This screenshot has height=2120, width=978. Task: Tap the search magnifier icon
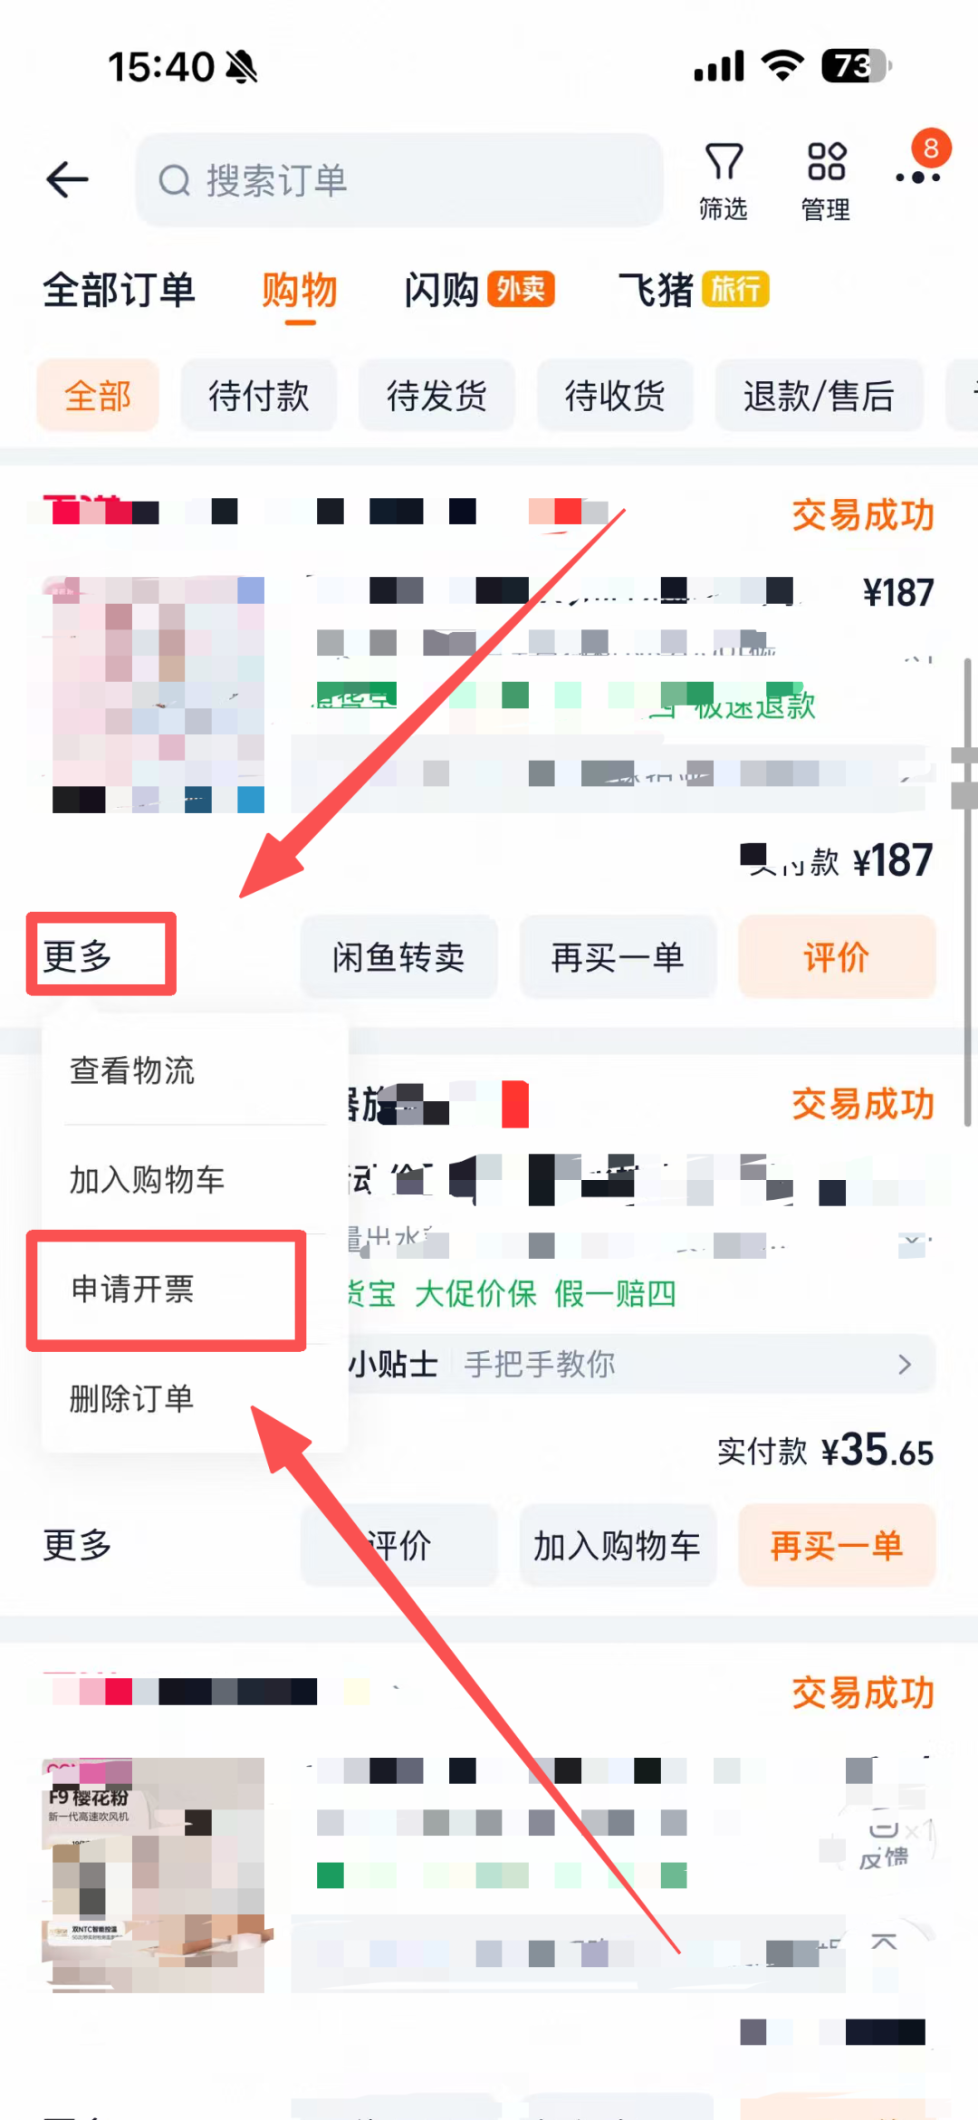coord(175,180)
